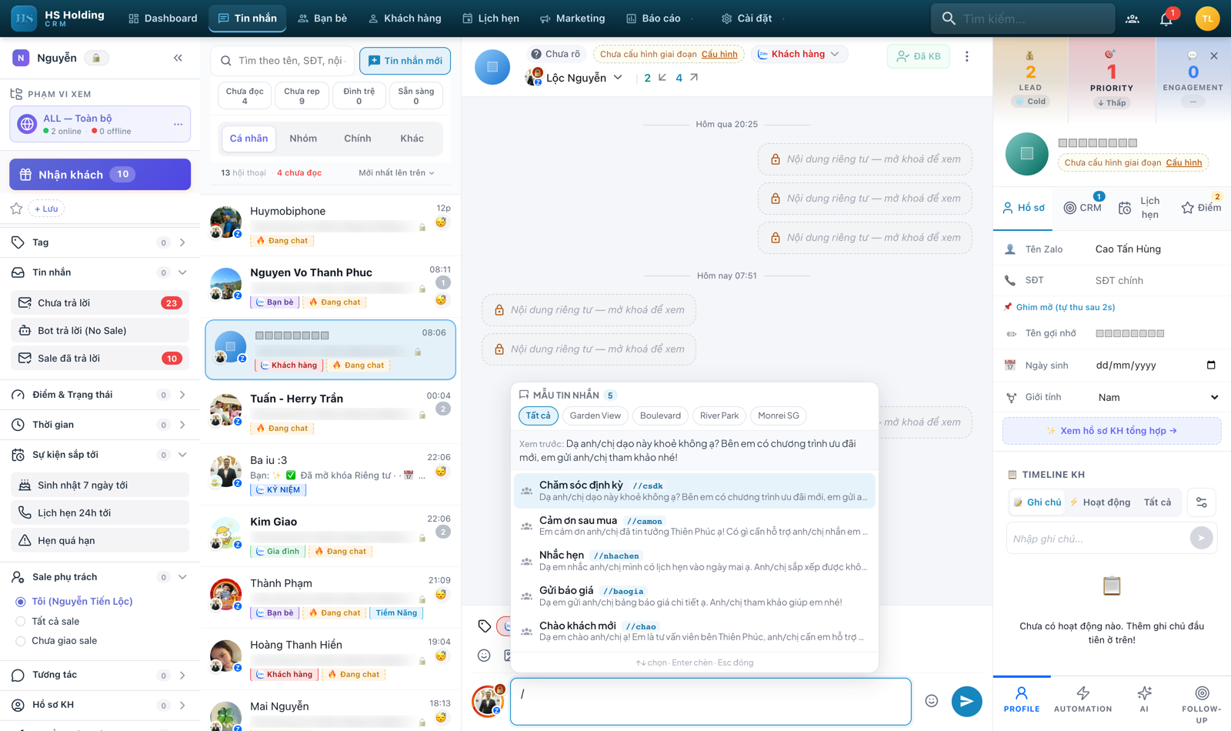
Task: Collapse the left sidebar with double chevron
Action: tap(178, 58)
